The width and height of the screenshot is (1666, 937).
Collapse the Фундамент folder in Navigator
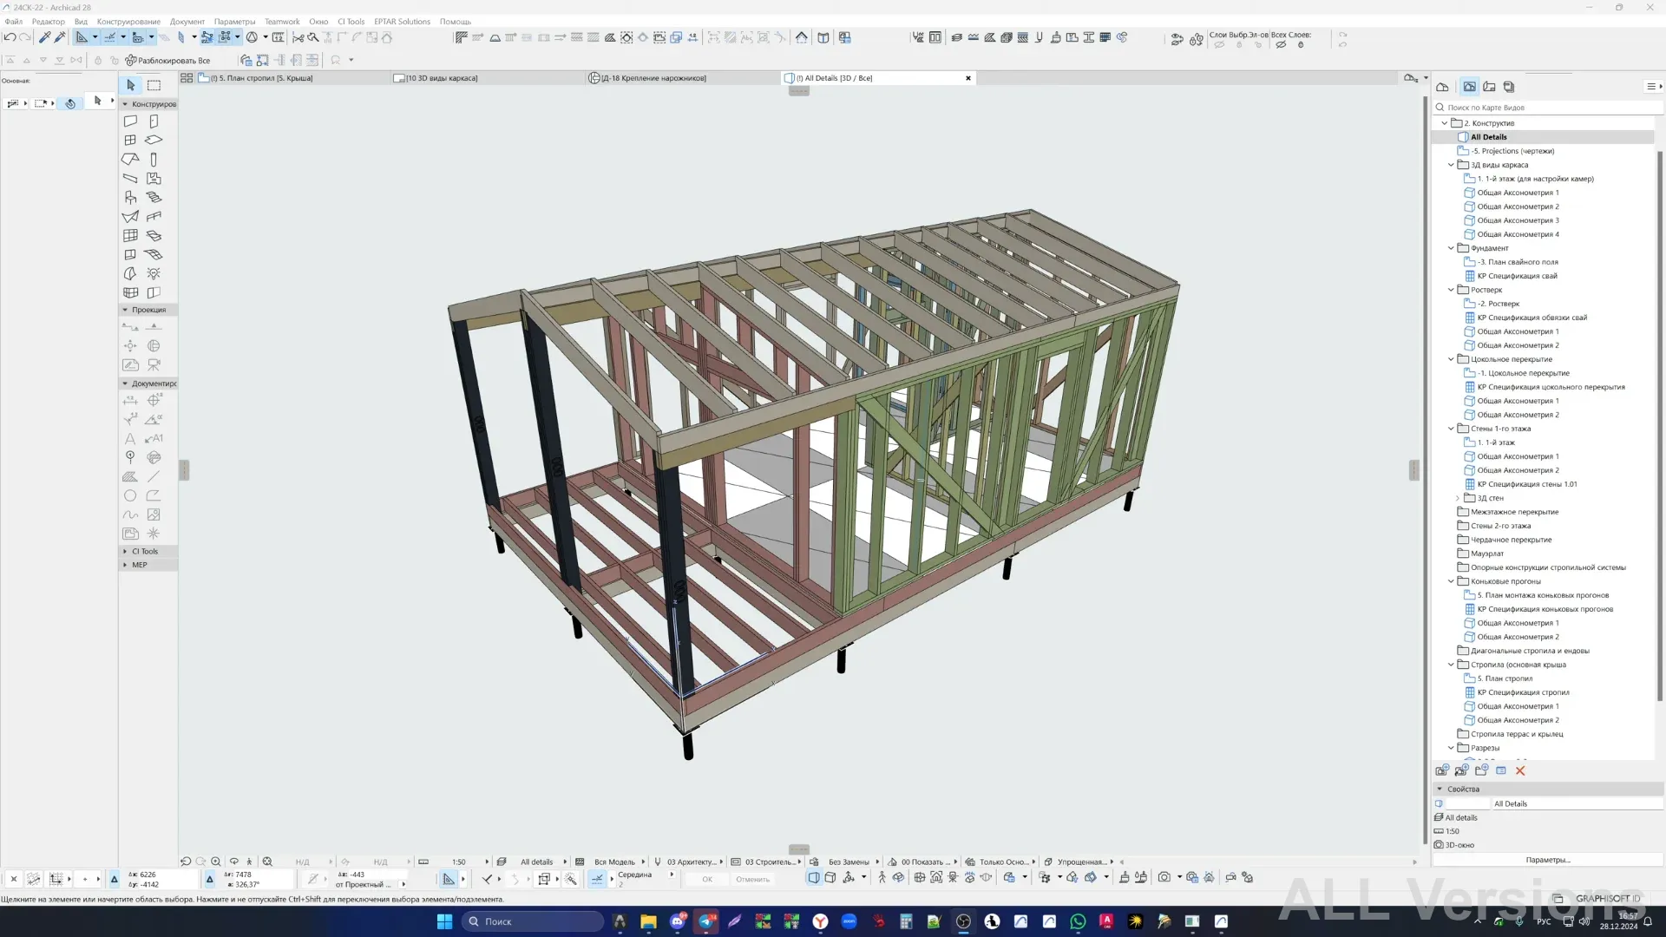(x=1451, y=248)
